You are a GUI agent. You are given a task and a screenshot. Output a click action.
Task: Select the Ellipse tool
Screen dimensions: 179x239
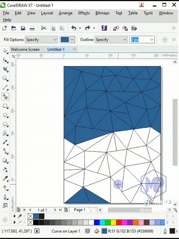point(5,115)
